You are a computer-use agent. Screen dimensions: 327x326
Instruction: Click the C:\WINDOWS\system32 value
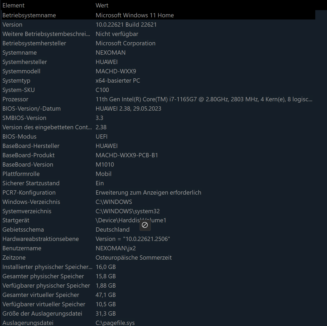coord(128,211)
